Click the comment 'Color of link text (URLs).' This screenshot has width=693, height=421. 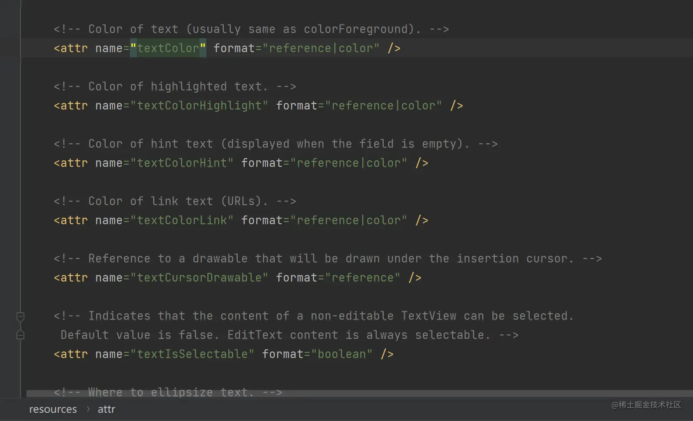coord(175,201)
